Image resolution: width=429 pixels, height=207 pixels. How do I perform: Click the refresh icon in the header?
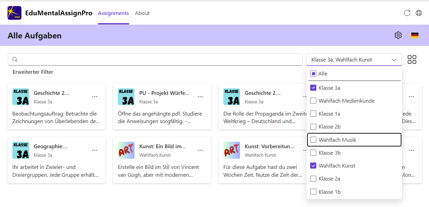(x=407, y=13)
